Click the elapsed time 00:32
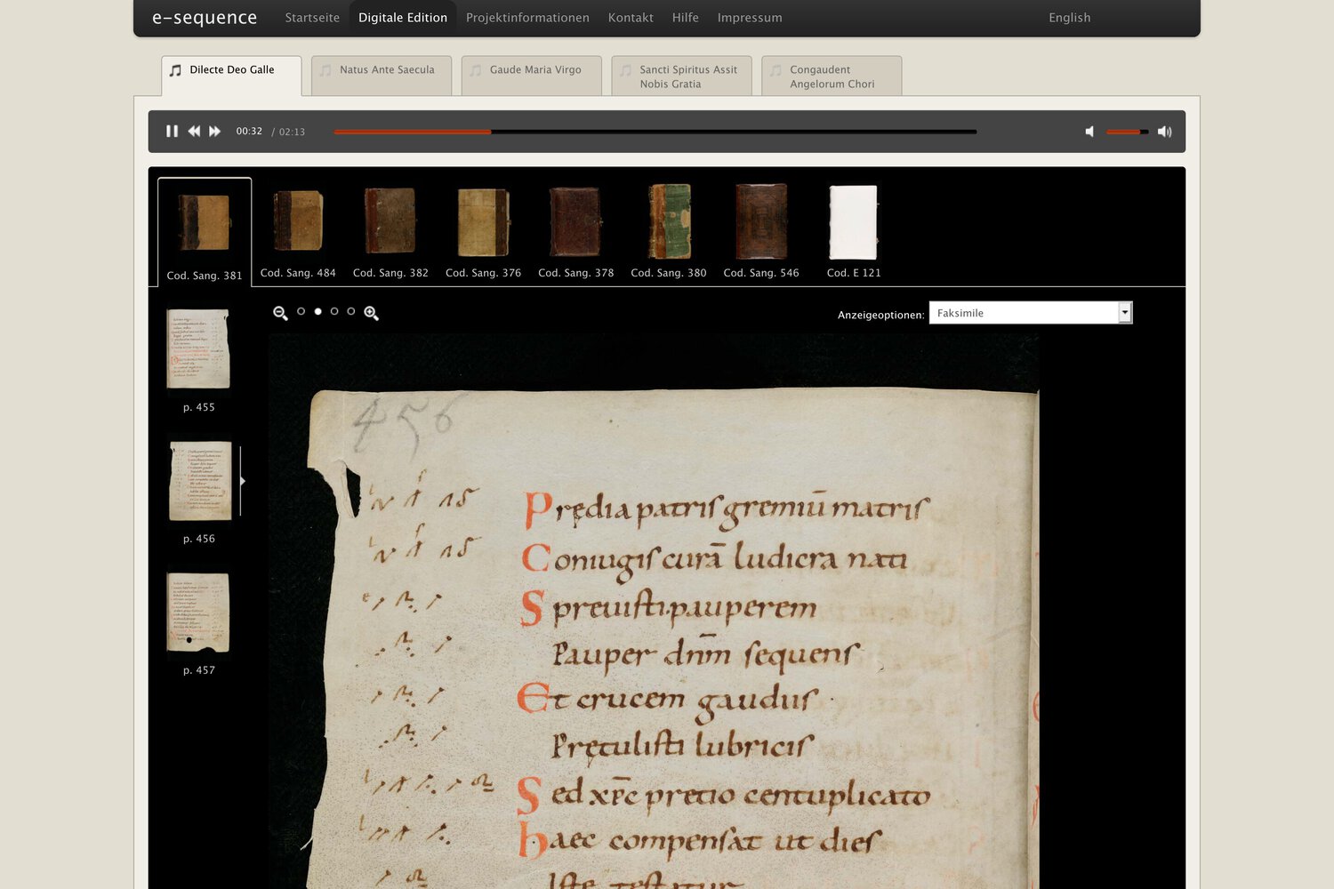1334x889 pixels. [249, 132]
